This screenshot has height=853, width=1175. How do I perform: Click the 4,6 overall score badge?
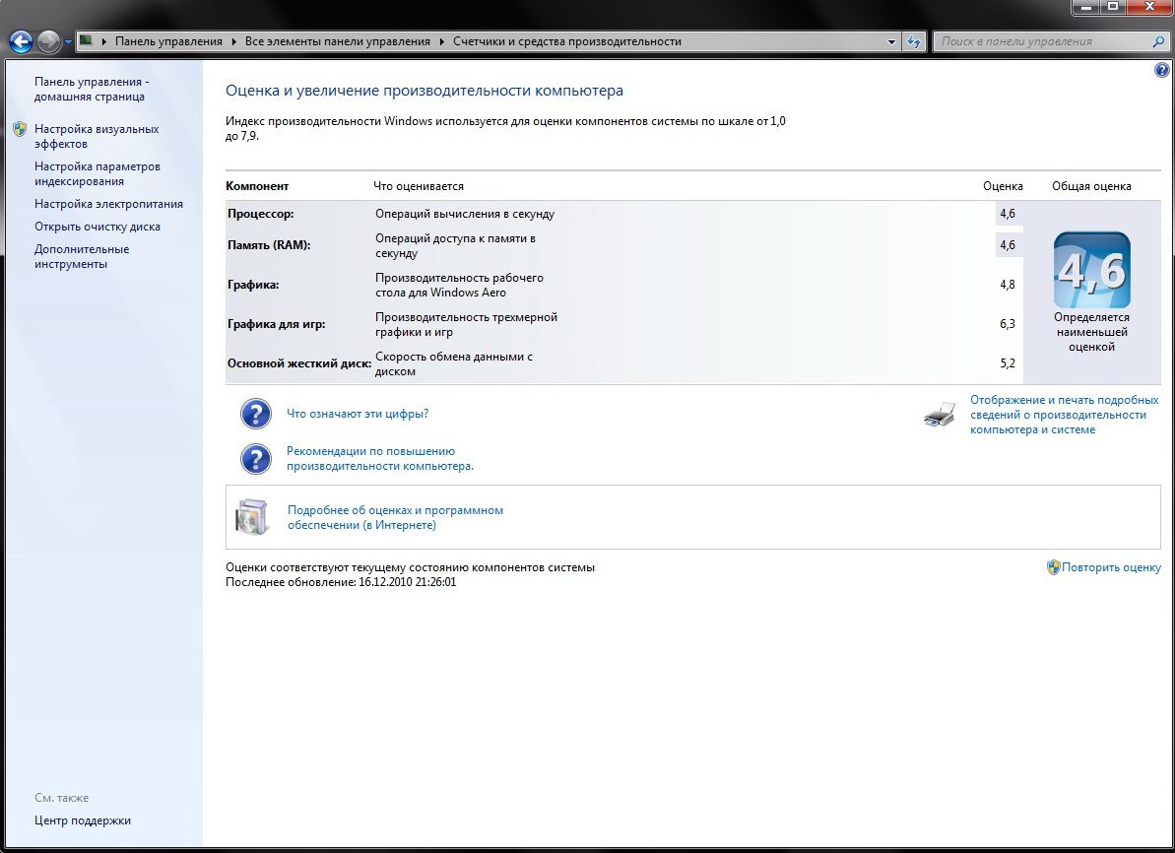tap(1092, 270)
